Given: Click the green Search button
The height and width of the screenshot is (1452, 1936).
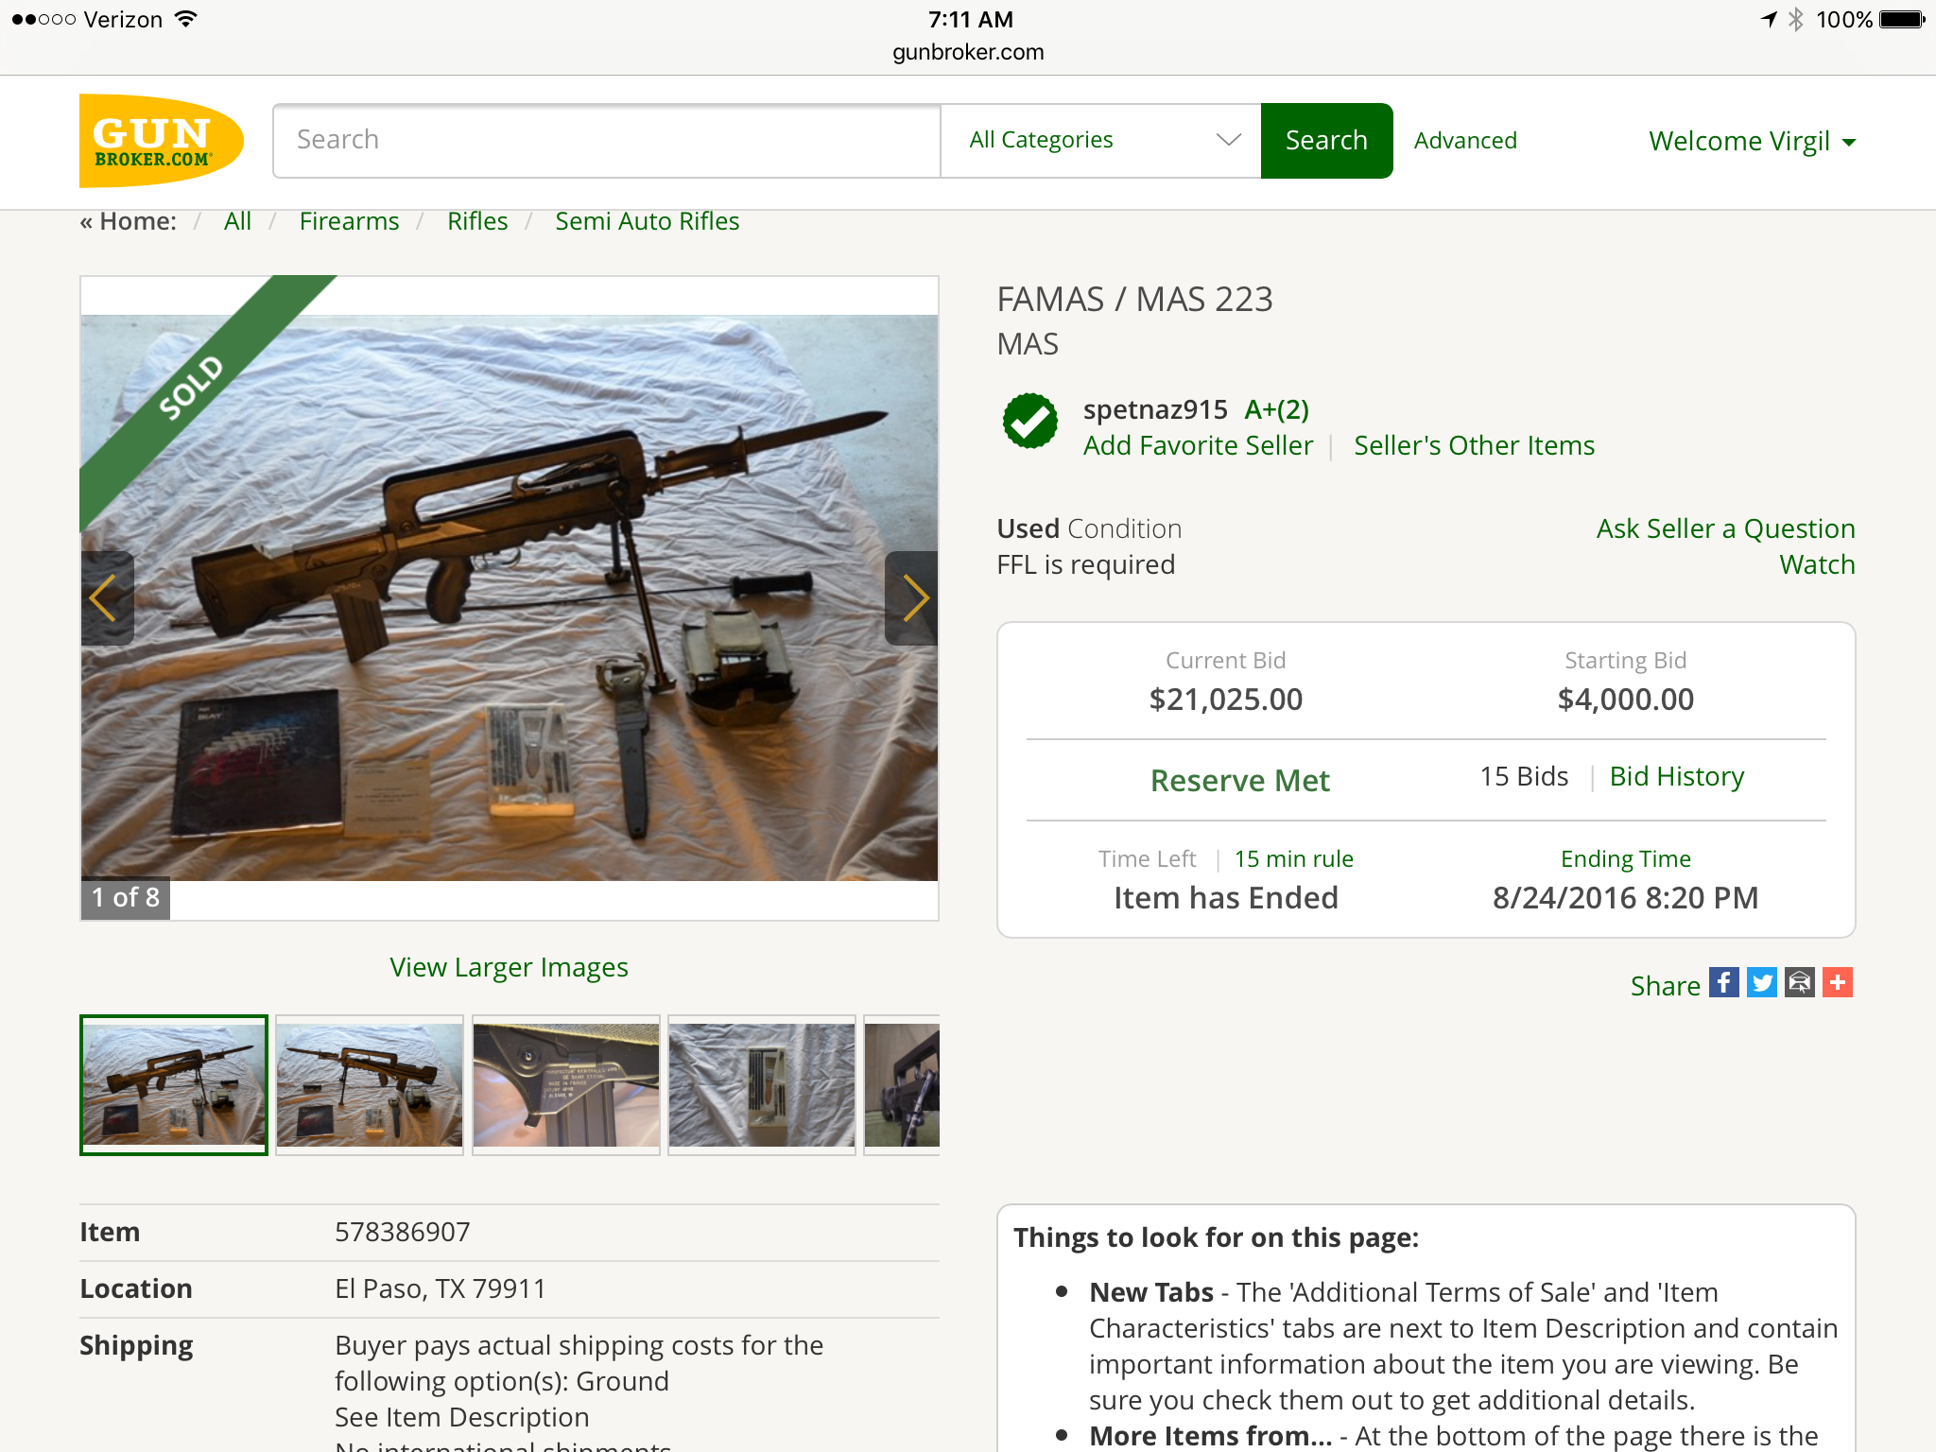Looking at the screenshot, I should pyautogui.click(x=1326, y=140).
